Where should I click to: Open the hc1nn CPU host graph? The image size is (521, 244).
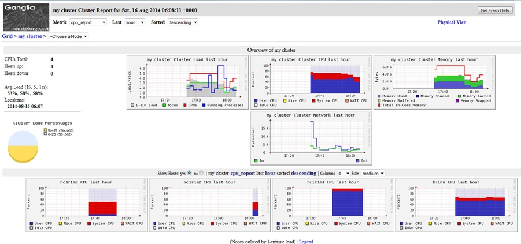[456, 205]
